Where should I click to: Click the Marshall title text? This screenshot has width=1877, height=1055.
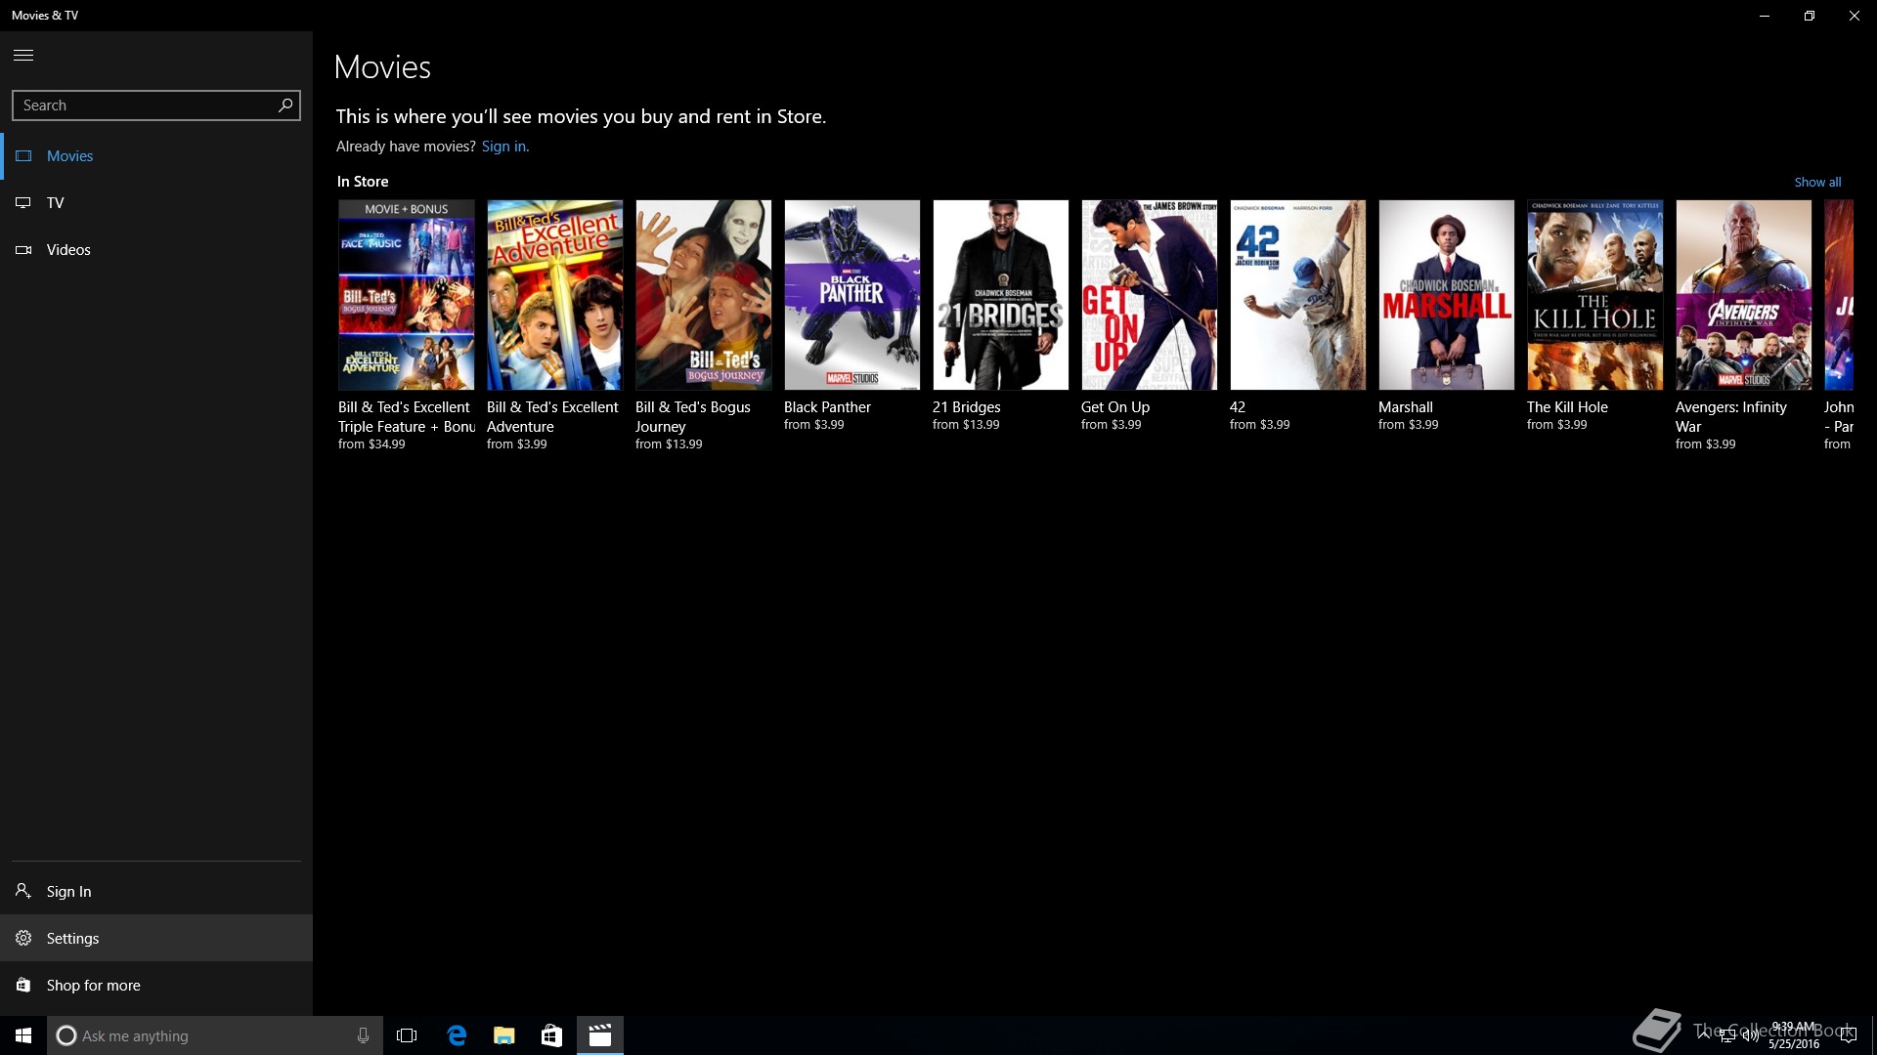coord(1406,407)
